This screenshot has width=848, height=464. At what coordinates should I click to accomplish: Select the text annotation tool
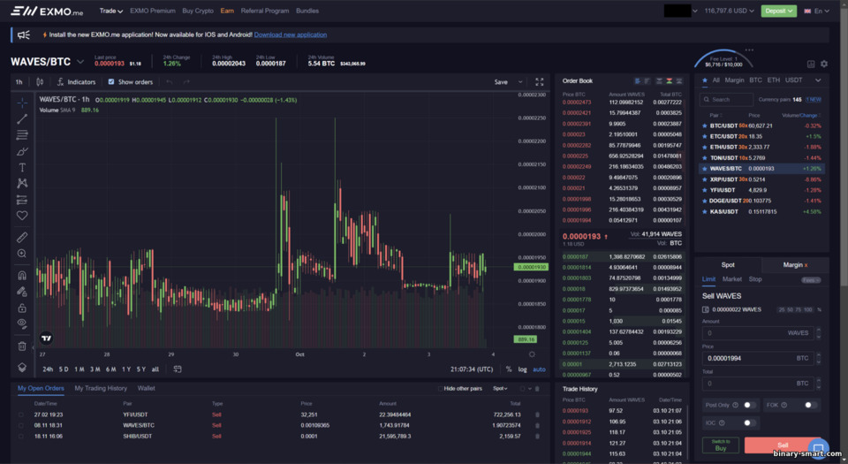pos(22,168)
